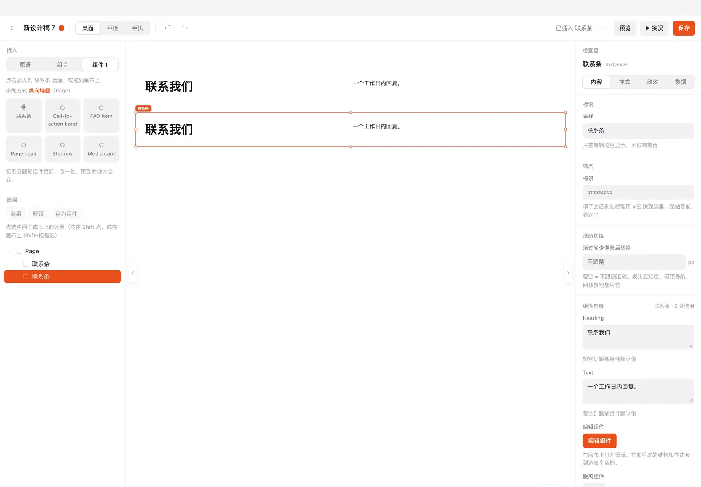Insert the Call-to-action band component
The image size is (701, 487).
63,115
